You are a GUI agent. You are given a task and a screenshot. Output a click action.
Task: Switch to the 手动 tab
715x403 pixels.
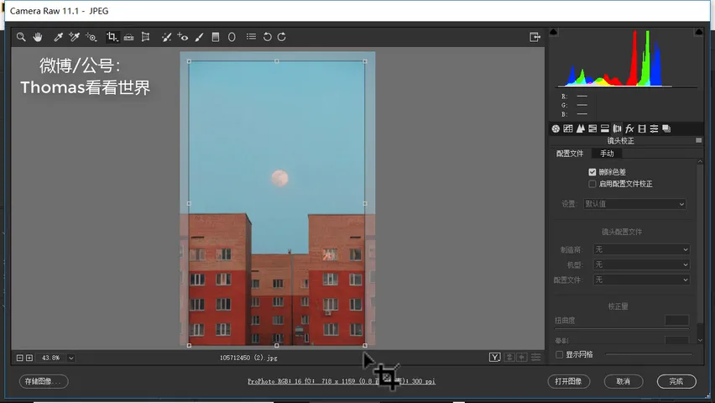pyautogui.click(x=607, y=154)
